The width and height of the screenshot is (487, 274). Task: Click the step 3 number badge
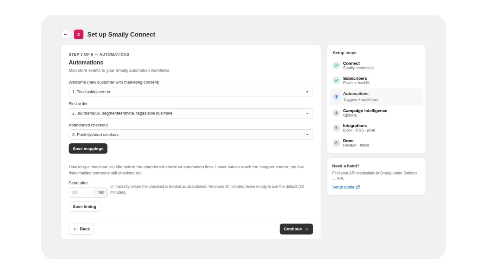click(x=336, y=97)
